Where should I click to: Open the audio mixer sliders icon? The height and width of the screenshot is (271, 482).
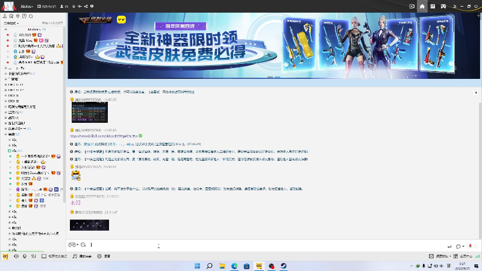pyautogui.click(x=34, y=256)
